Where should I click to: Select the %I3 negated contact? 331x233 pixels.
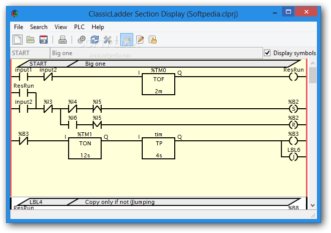coord(48,109)
